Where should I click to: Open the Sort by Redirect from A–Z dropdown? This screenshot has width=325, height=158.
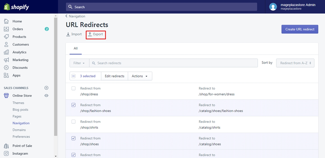(295, 63)
